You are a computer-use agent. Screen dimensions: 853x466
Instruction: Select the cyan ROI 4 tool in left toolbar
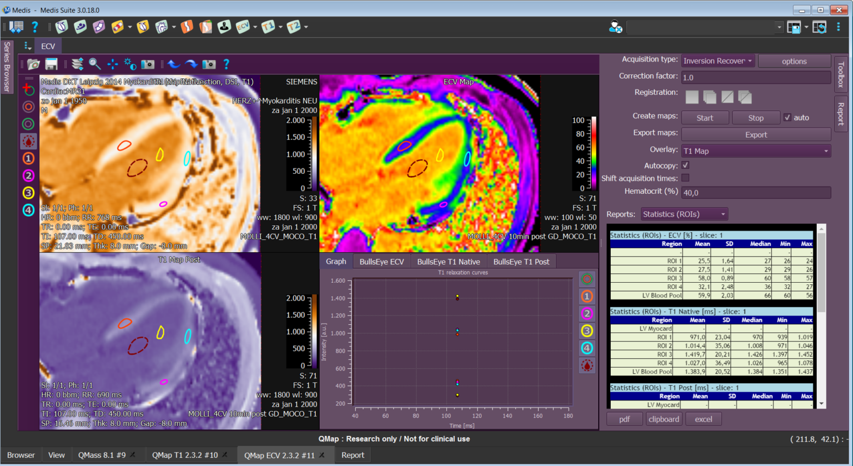28,210
